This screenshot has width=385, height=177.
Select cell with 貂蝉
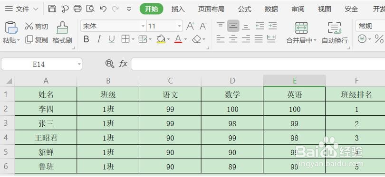46,152
